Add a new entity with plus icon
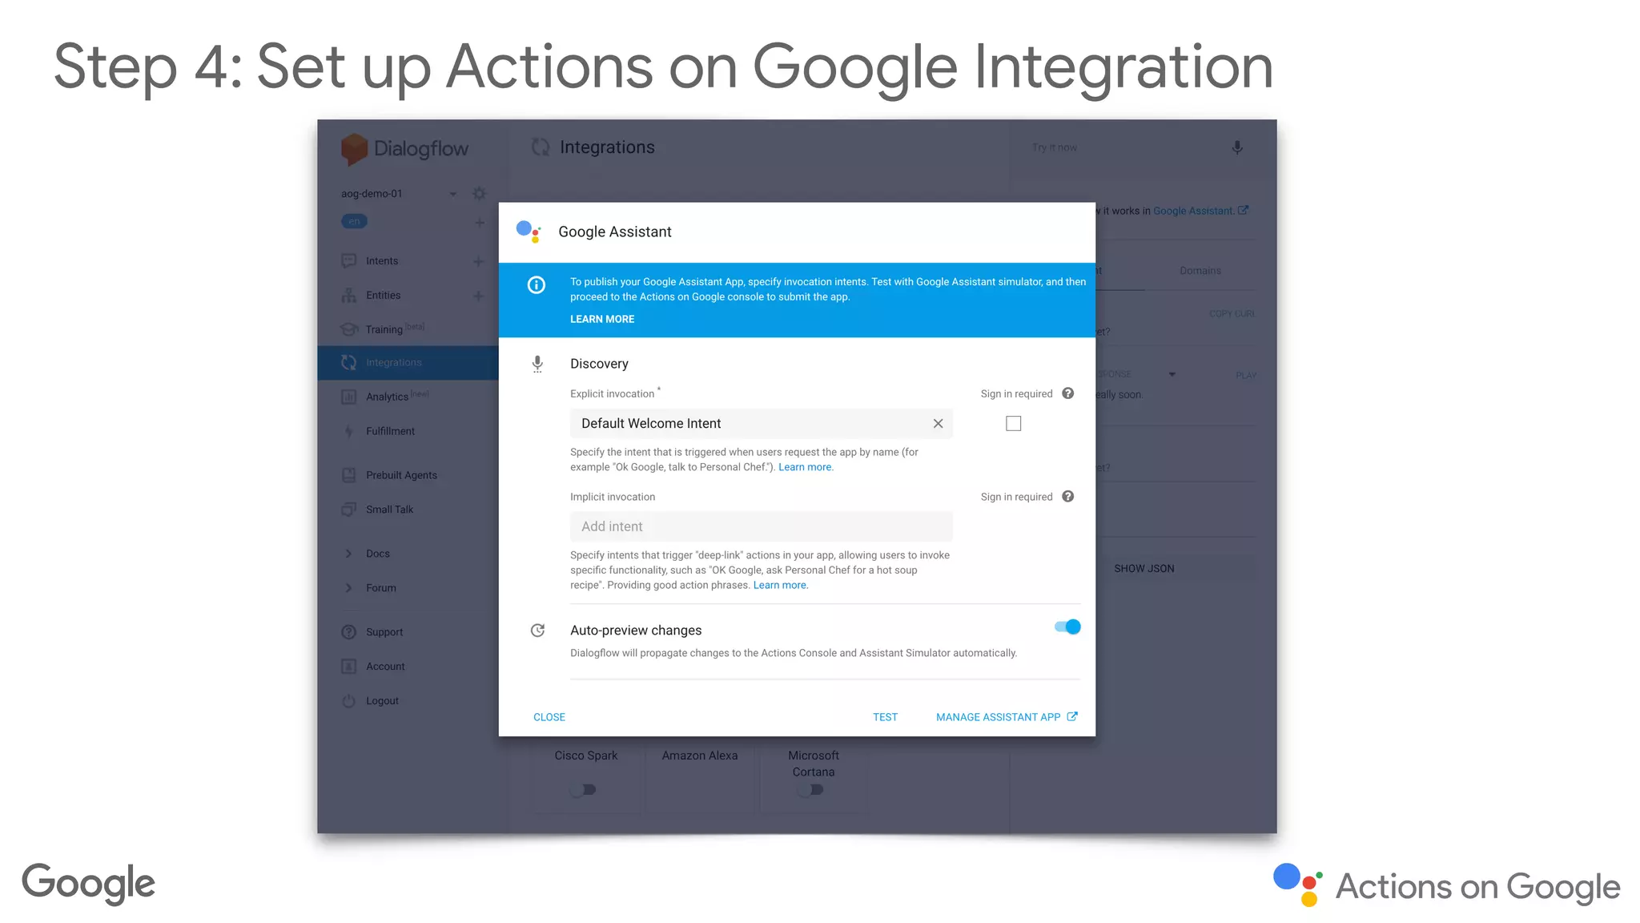This screenshot has width=1640, height=923. pyautogui.click(x=478, y=296)
